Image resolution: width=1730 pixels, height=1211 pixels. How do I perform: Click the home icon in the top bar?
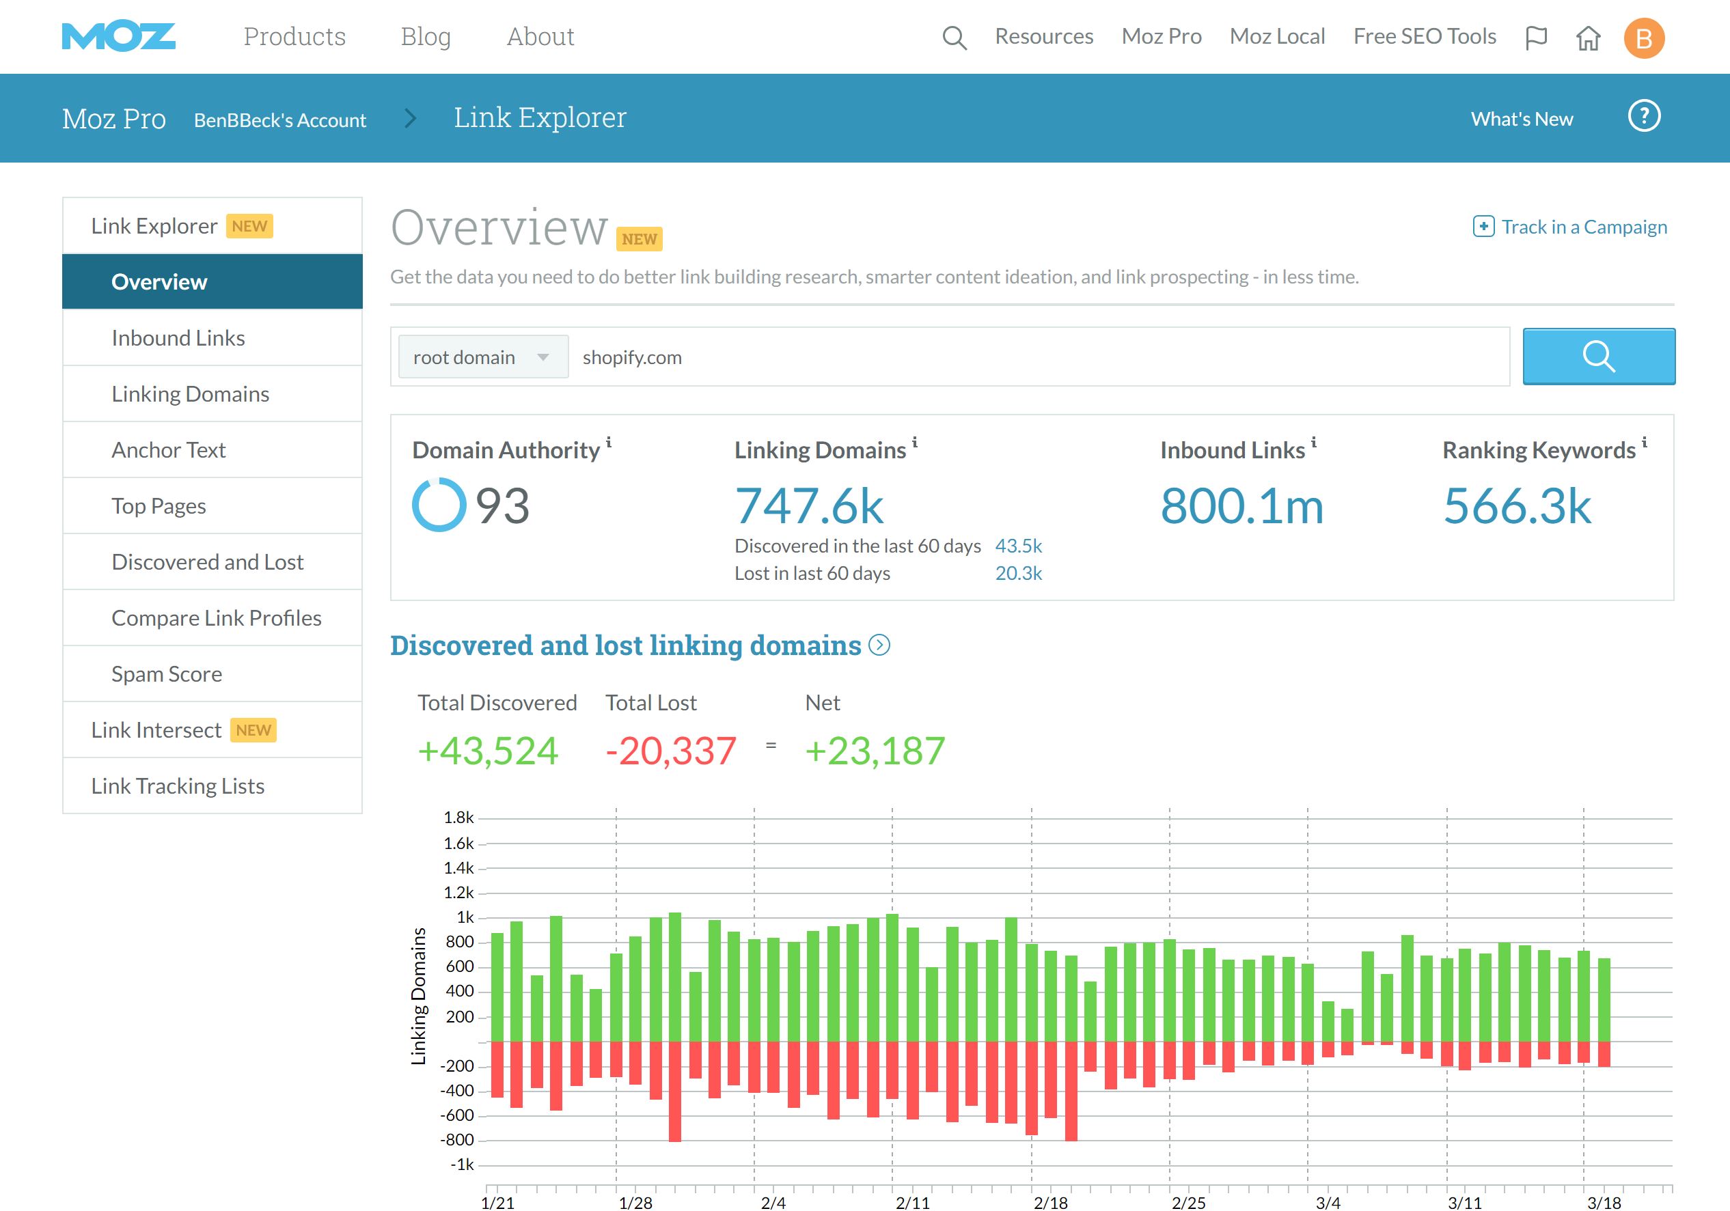(1589, 36)
